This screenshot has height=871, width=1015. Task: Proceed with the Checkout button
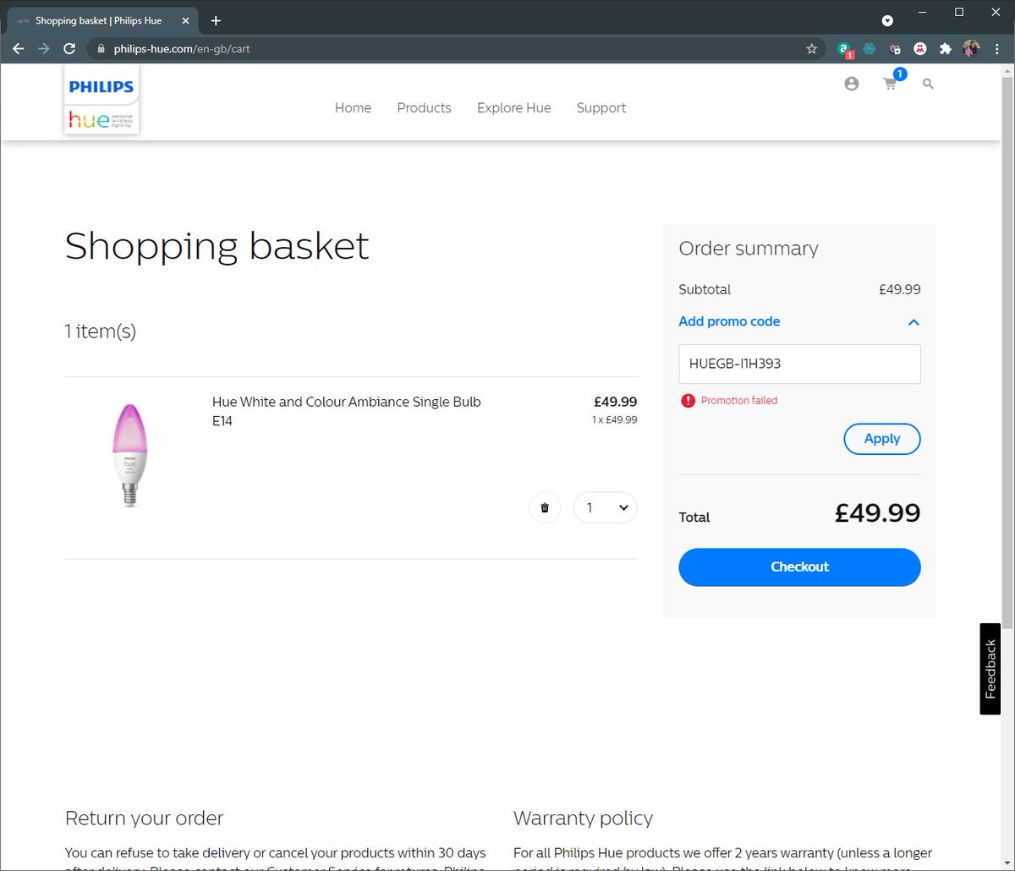coord(799,567)
